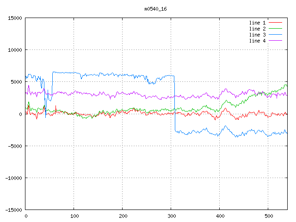The width and height of the screenshot is (296, 222).
Task: Select the "line 4" legend label
Action: coord(257,41)
